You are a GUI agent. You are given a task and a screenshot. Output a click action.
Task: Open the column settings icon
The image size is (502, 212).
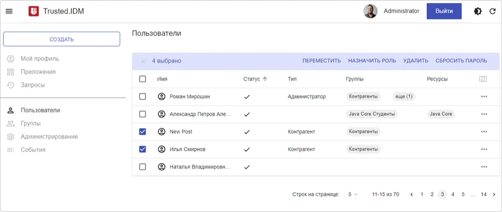[x=483, y=79]
